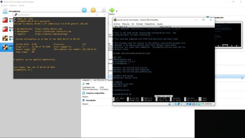This screenshot has width=245, height=138.
Task: Click 'Read File' nano shortcut in VM
Action: (134, 100)
